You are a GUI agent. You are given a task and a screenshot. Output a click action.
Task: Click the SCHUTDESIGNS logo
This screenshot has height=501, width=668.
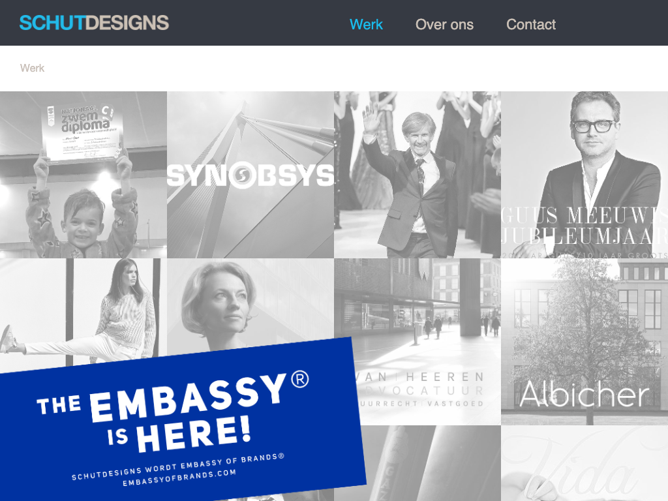[x=94, y=23]
